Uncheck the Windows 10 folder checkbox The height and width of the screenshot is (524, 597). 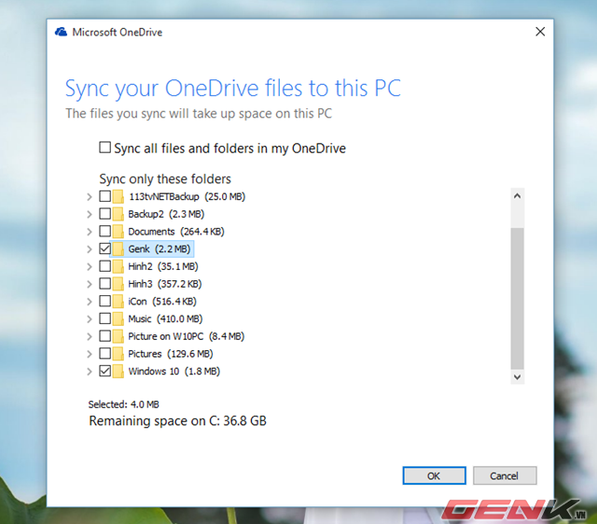pos(104,371)
